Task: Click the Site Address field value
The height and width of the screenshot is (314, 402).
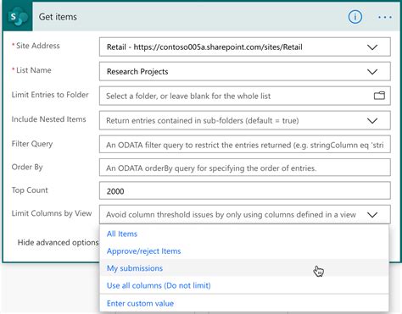Action: click(x=204, y=47)
